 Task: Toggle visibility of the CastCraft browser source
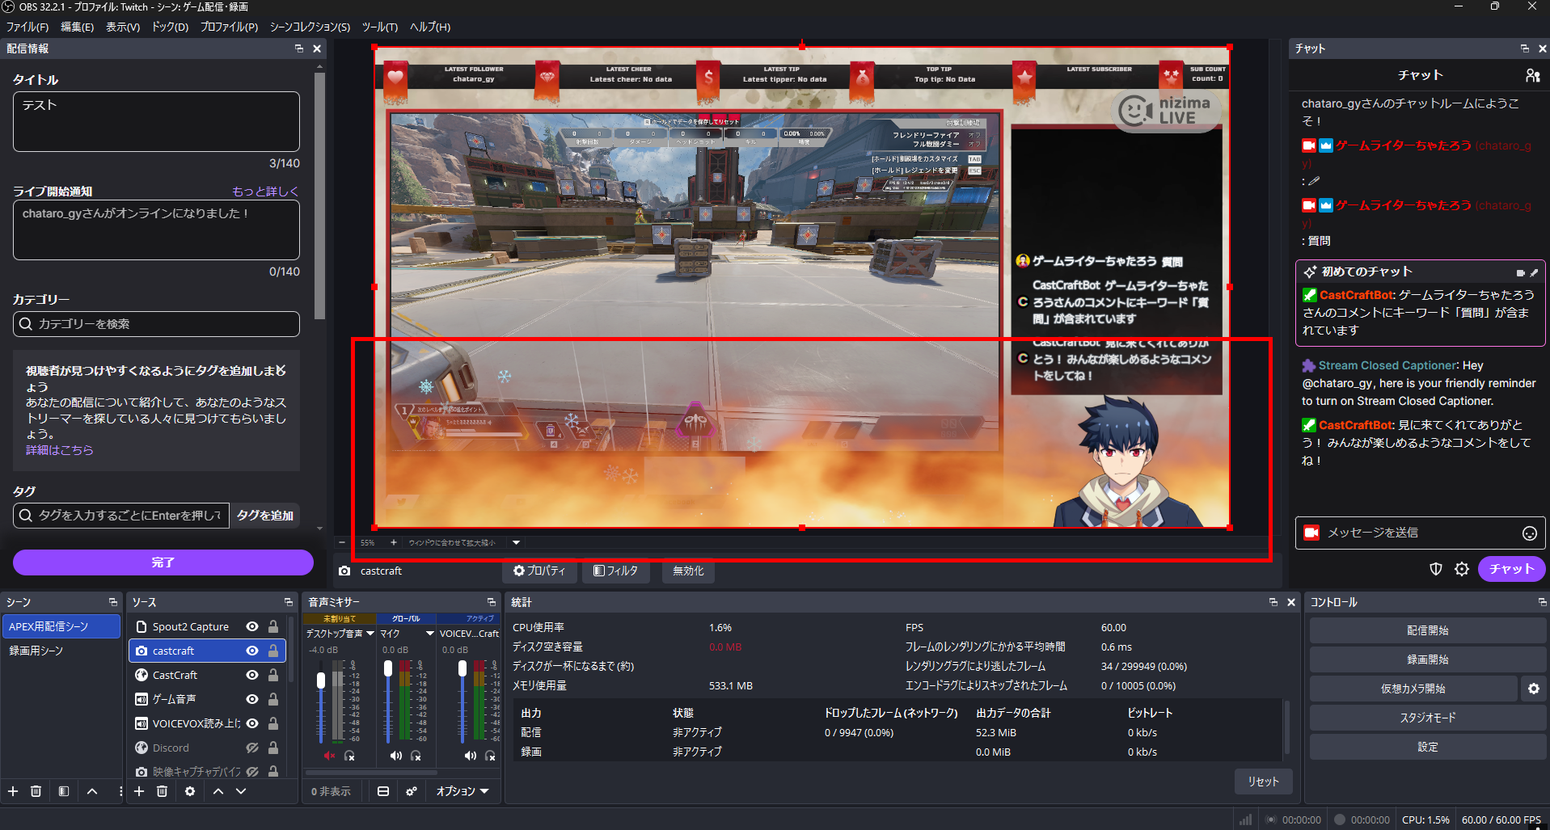[x=252, y=675]
